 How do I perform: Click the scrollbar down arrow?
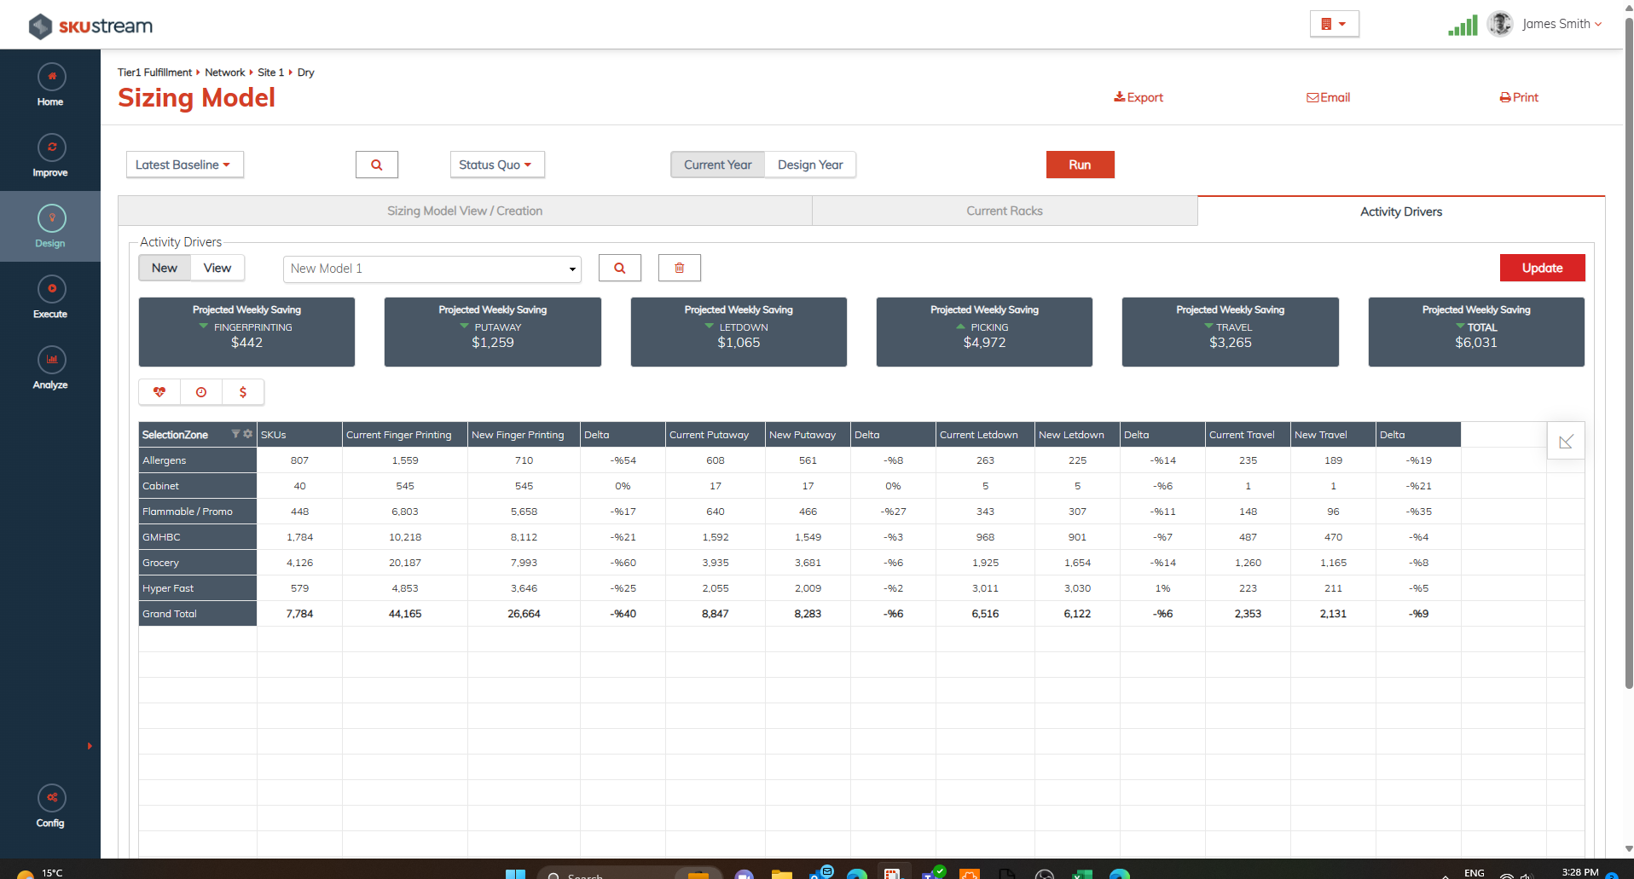(x=1628, y=849)
